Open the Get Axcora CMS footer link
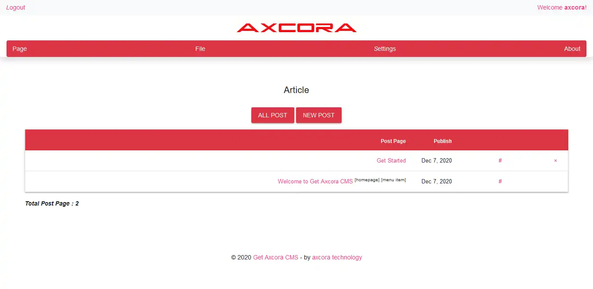This screenshot has width=593, height=289. click(276, 257)
